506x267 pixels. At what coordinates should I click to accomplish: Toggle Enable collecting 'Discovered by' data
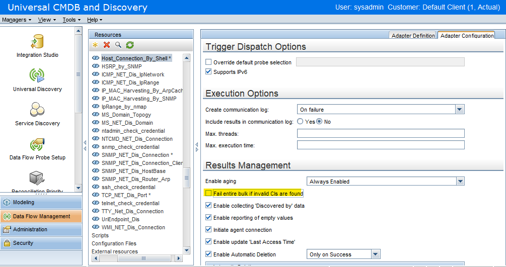[208, 206]
